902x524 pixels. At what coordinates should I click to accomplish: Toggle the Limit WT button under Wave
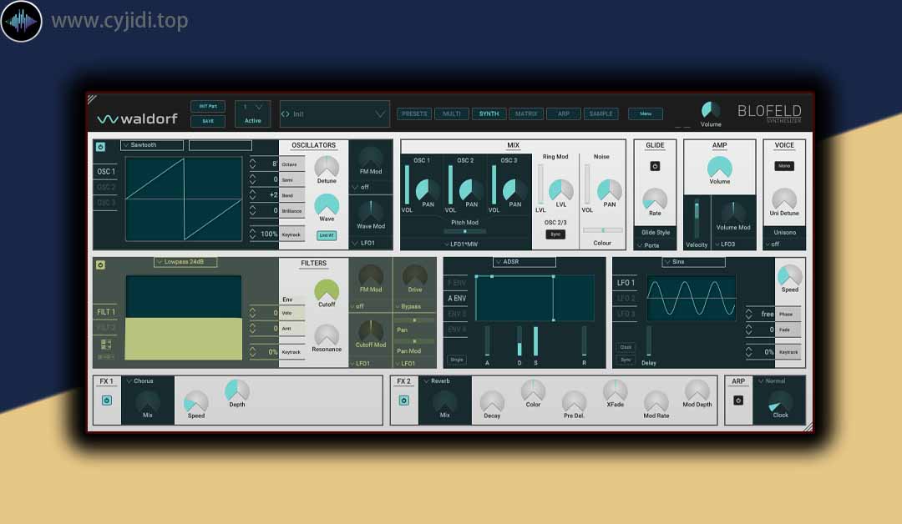pyautogui.click(x=327, y=235)
